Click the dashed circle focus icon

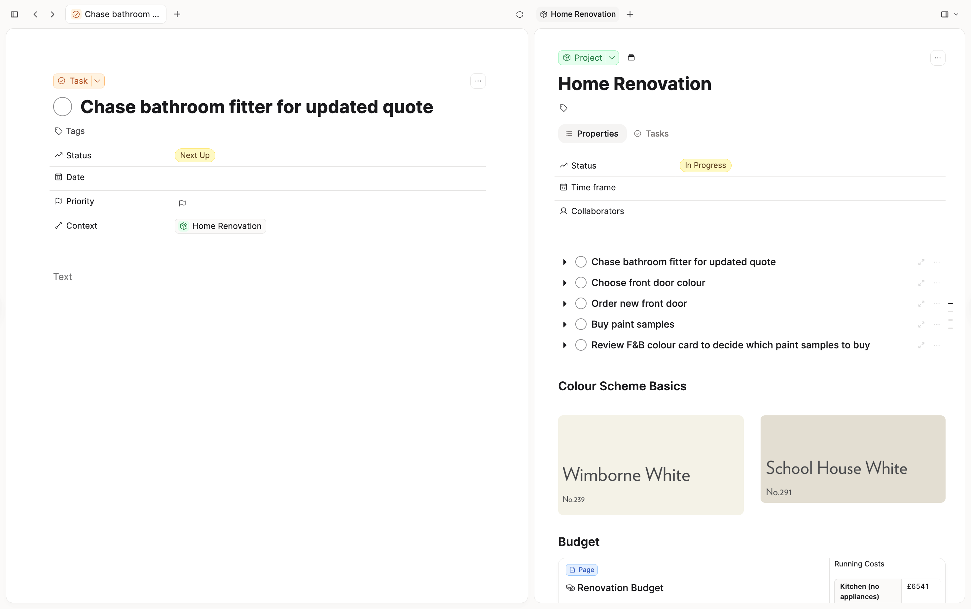pyautogui.click(x=520, y=15)
